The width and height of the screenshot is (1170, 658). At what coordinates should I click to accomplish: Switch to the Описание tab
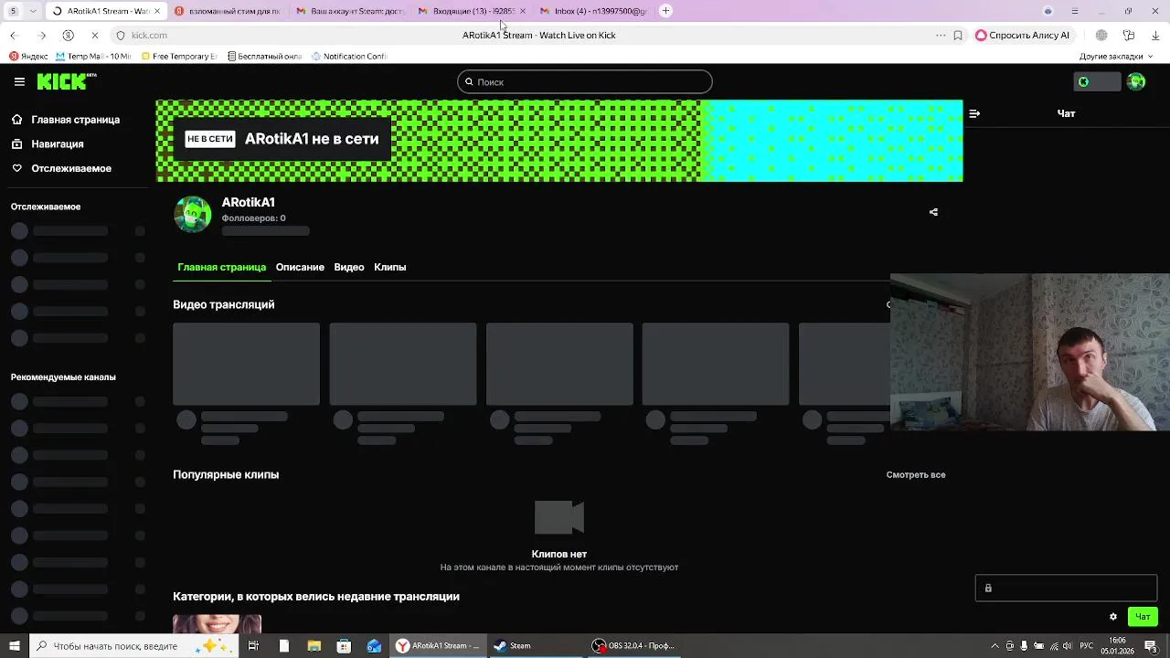300,267
